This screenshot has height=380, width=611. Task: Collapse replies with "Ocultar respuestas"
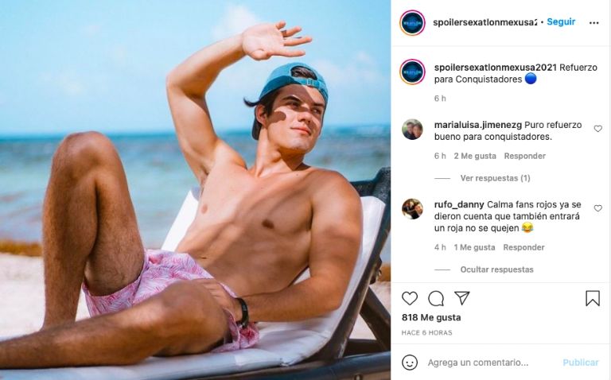[496, 269]
